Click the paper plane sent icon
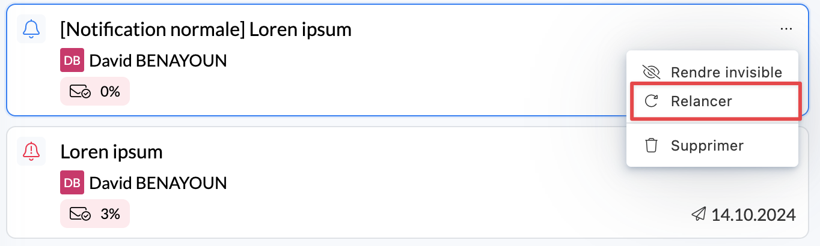This screenshot has height=246, width=820. tap(699, 214)
